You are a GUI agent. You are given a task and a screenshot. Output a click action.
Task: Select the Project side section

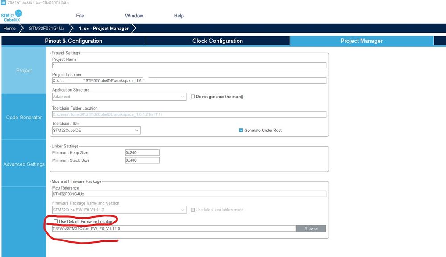point(24,70)
